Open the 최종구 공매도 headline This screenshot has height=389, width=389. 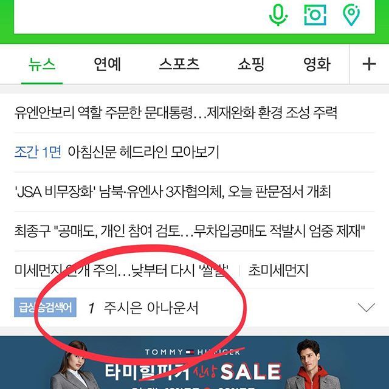190,231
